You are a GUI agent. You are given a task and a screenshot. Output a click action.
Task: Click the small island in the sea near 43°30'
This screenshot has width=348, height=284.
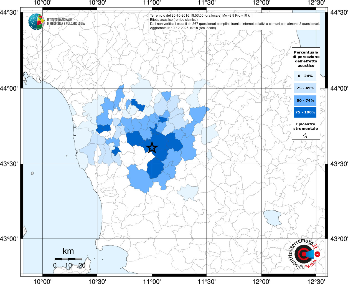(x=32, y=173)
